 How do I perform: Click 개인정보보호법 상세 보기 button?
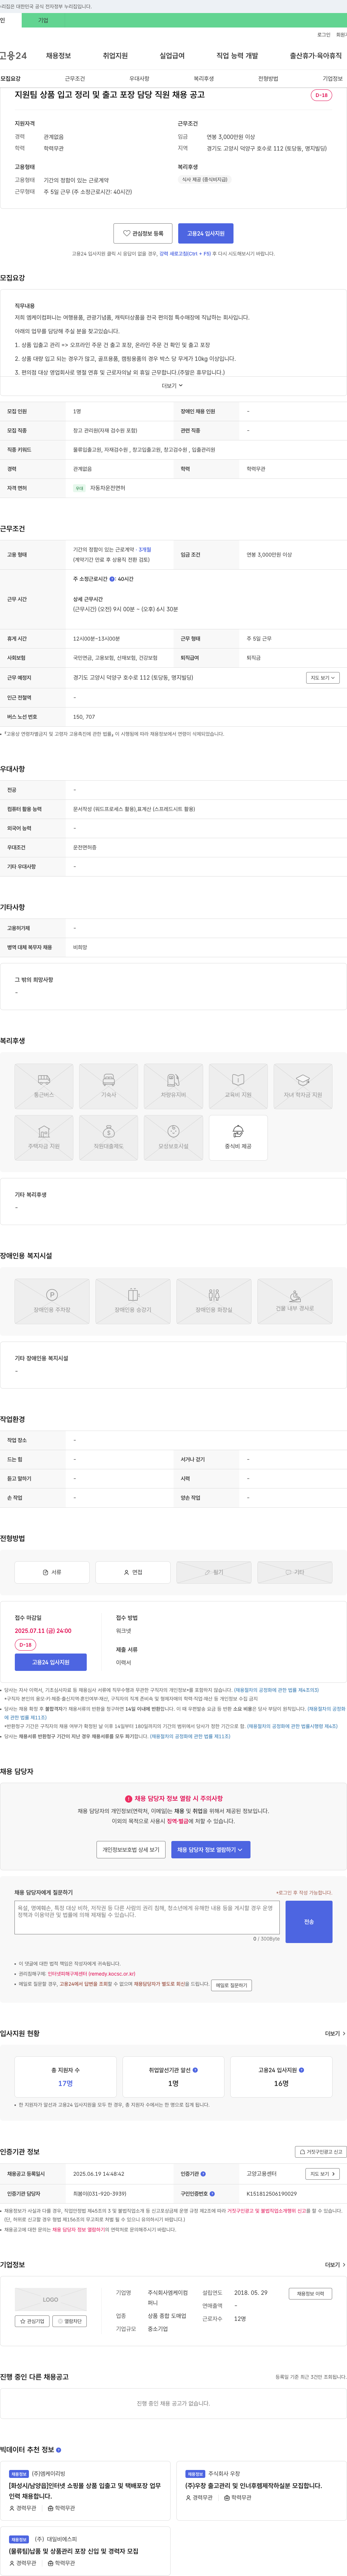[x=131, y=1850]
